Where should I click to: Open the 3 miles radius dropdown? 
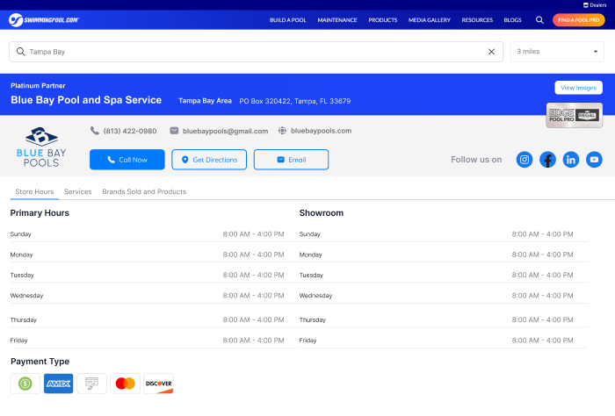(557, 52)
